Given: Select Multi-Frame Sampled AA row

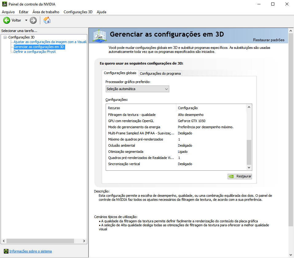Looking at the screenshot, I should coord(176,133).
